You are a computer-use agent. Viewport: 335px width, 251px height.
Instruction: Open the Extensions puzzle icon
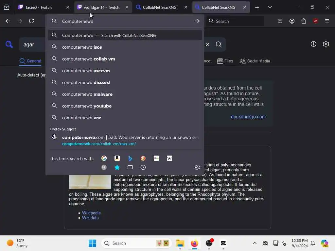point(304,21)
